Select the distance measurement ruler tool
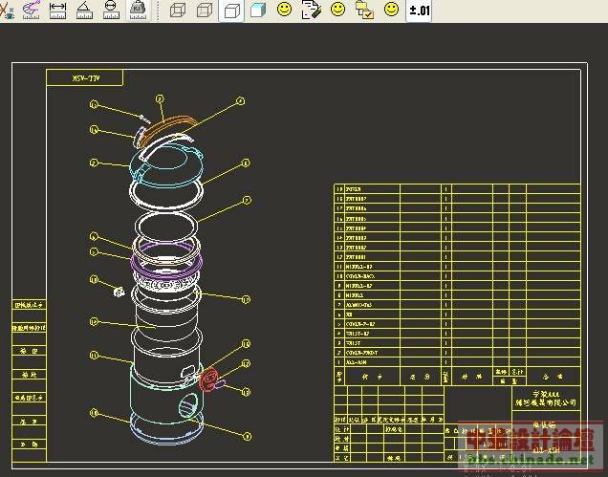 pyautogui.click(x=57, y=11)
